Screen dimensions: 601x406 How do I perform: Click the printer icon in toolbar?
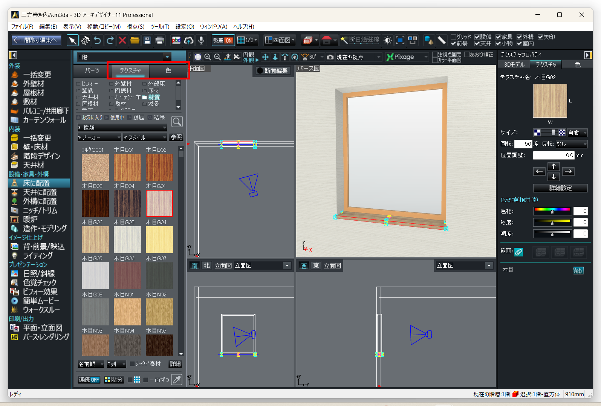click(160, 40)
